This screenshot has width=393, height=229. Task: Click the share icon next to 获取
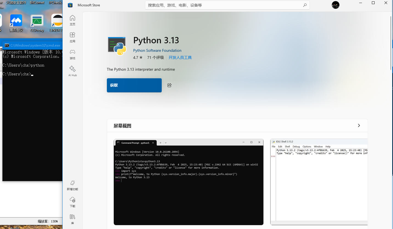169,85
